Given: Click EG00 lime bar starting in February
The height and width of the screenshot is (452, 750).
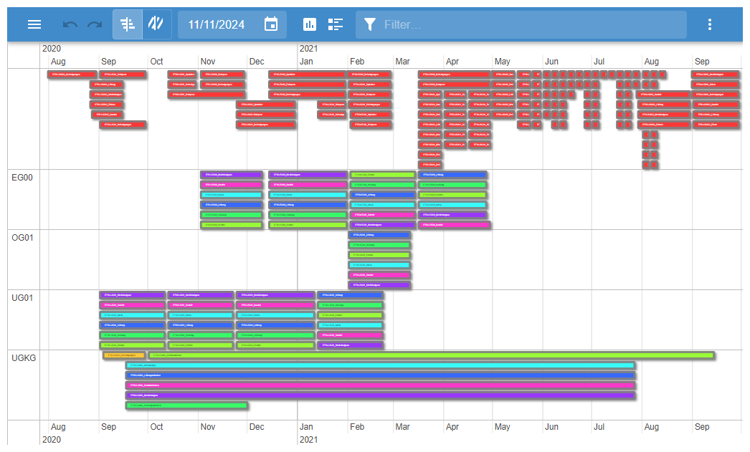Looking at the screenshot, I should pyautogui.click(x=382, y=175).
